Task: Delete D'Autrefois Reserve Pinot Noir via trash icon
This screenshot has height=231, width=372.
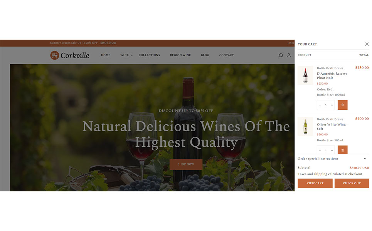Action: coord(342,105)
